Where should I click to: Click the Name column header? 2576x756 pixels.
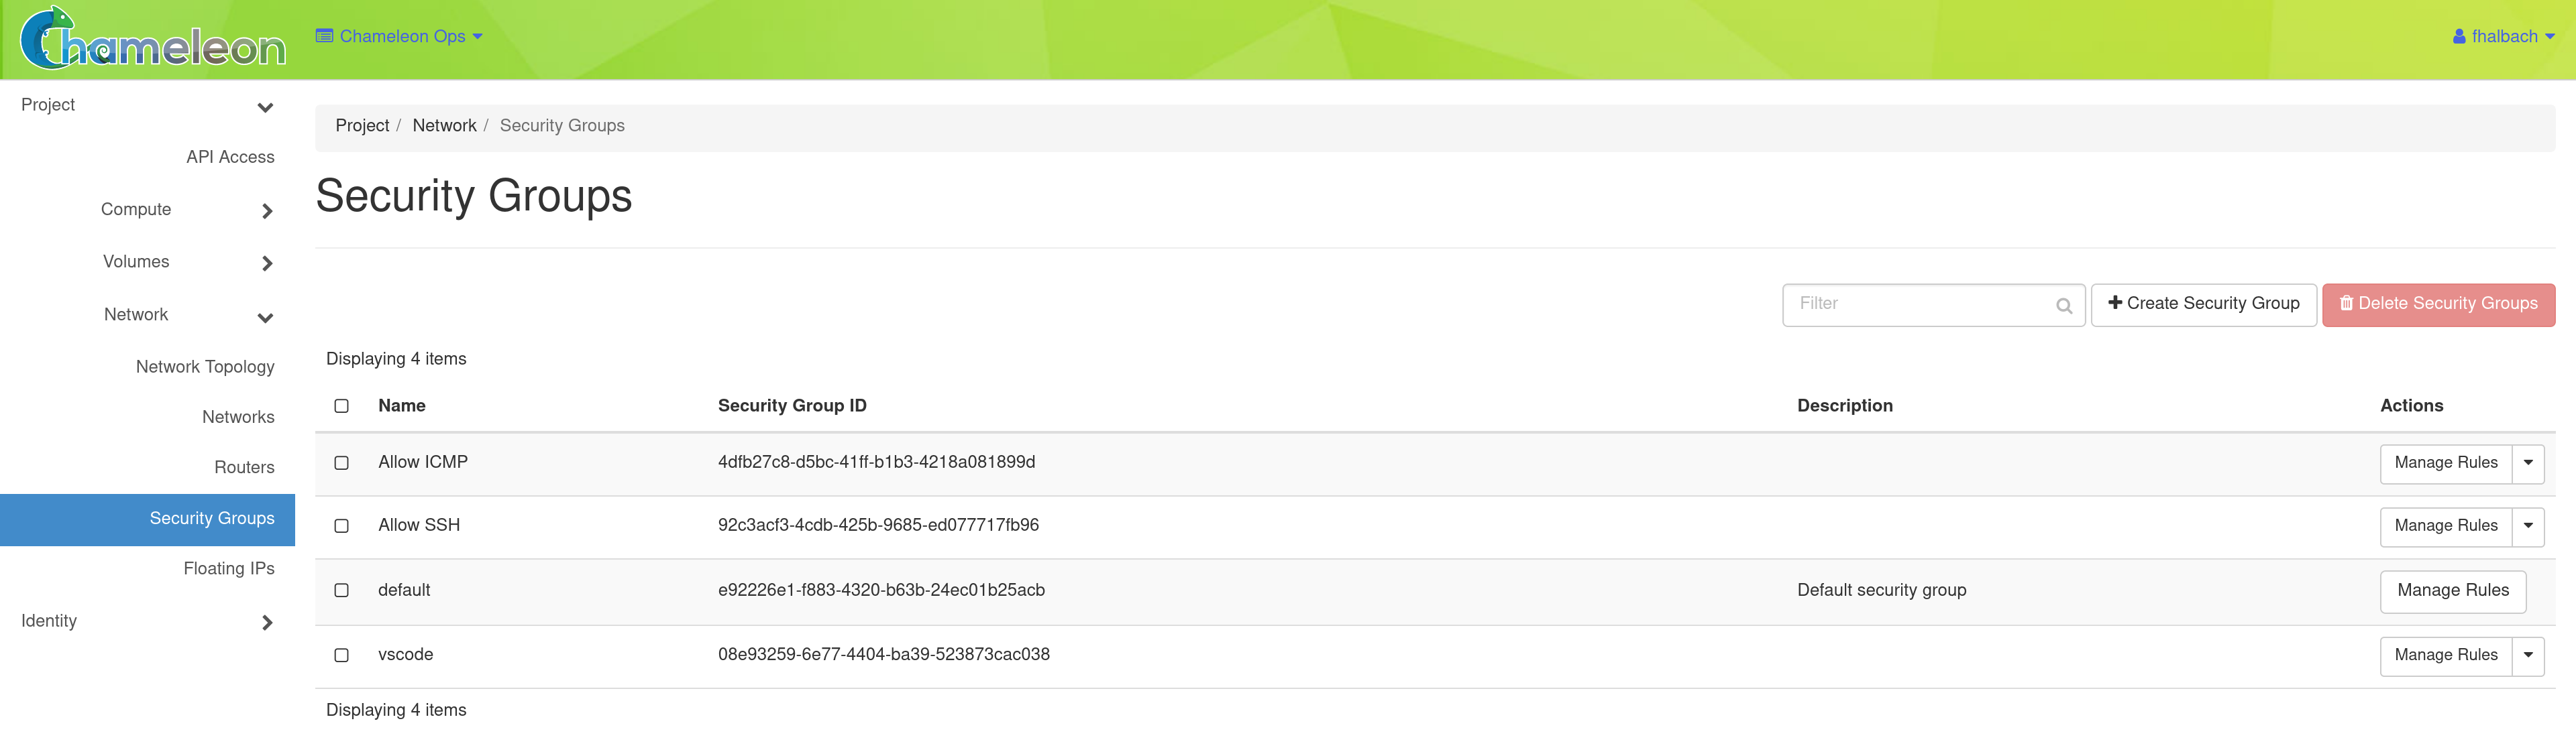pos(402,405)
